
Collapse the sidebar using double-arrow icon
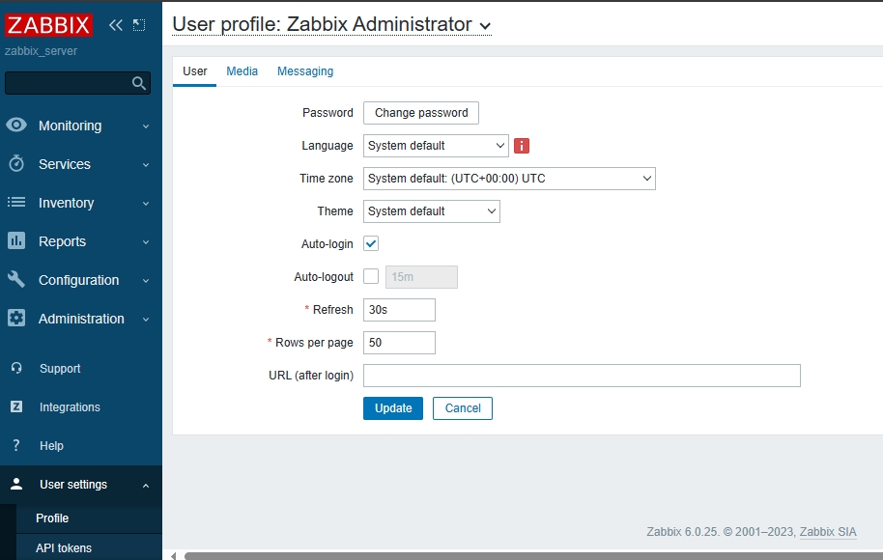pos(116,25)
